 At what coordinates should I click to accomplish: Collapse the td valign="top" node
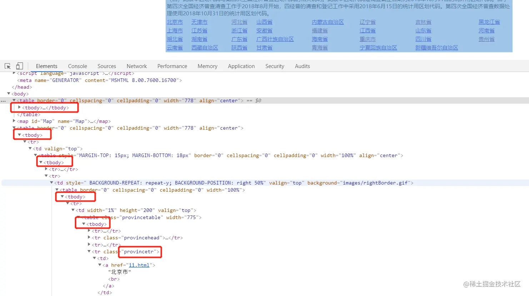(30, 149)
